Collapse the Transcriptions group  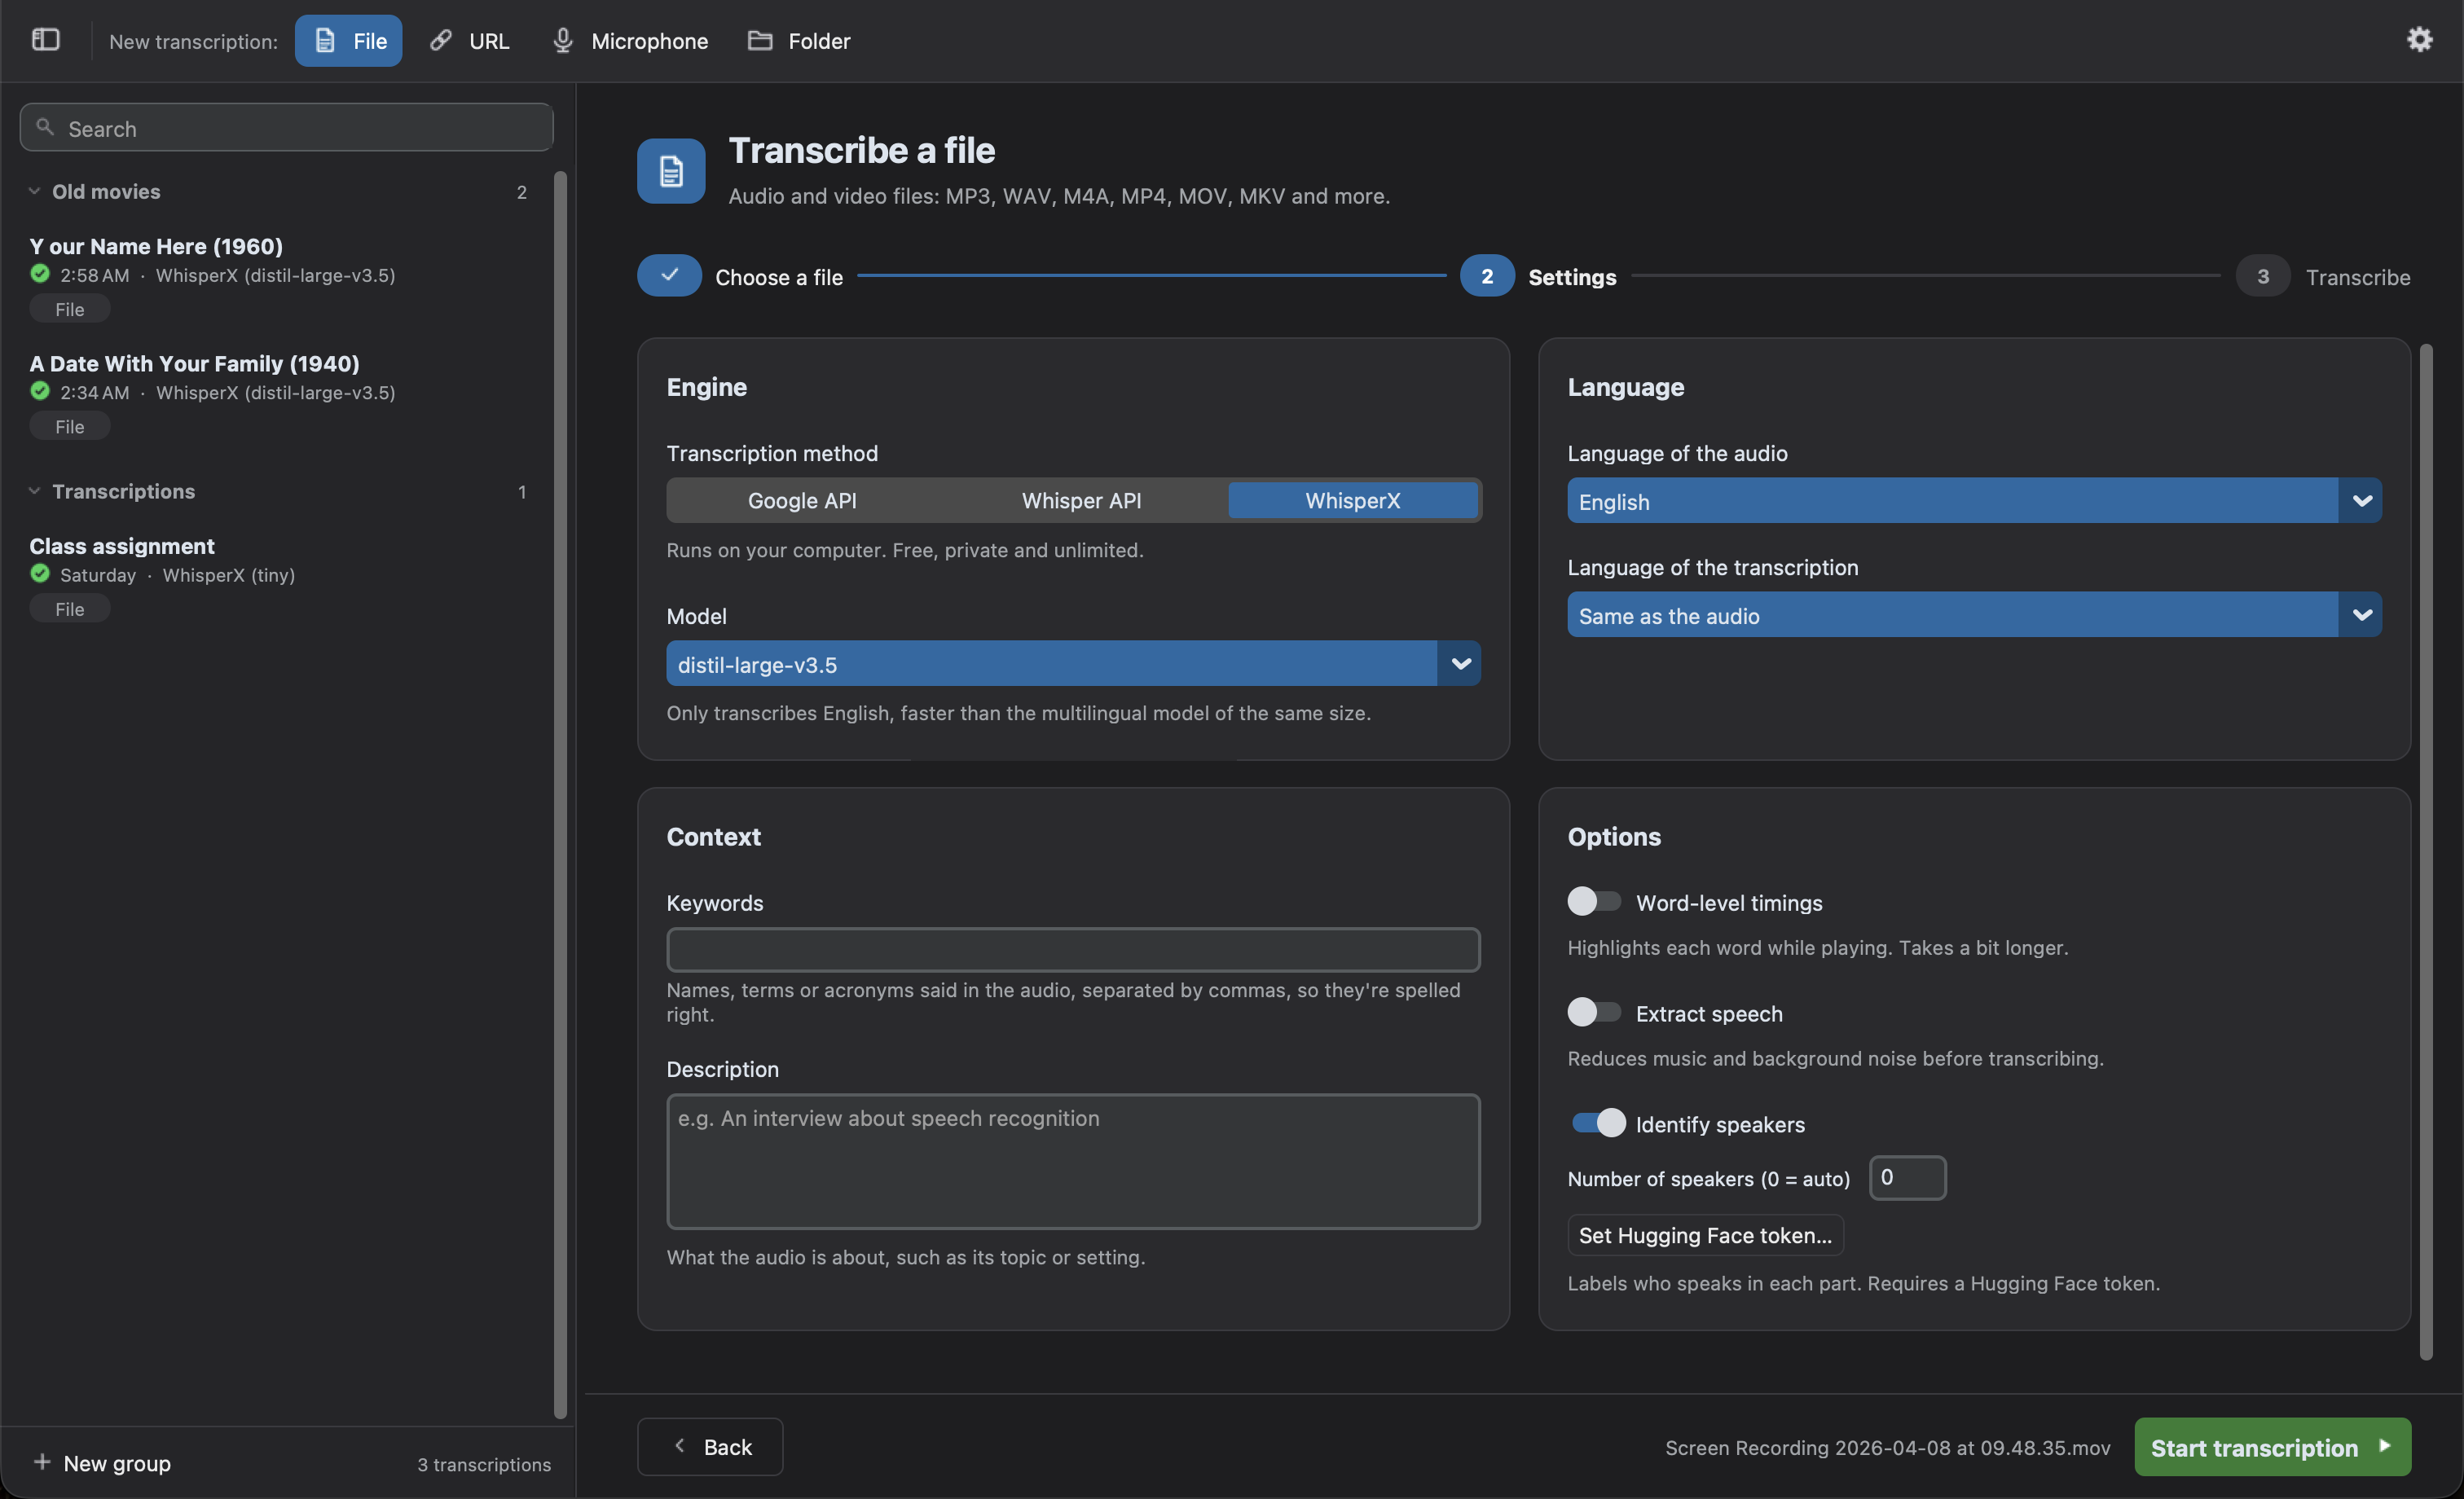(x=34, y=491)
